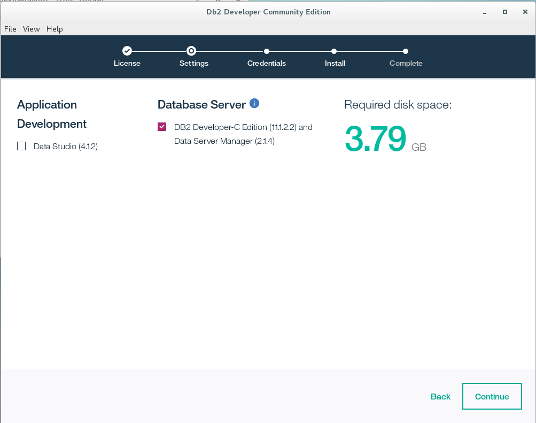Open the File menu

(x=10, y=29)
